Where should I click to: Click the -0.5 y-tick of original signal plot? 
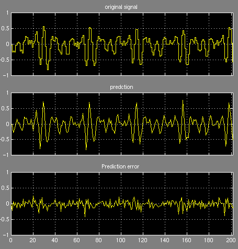(x=5, y=60)
